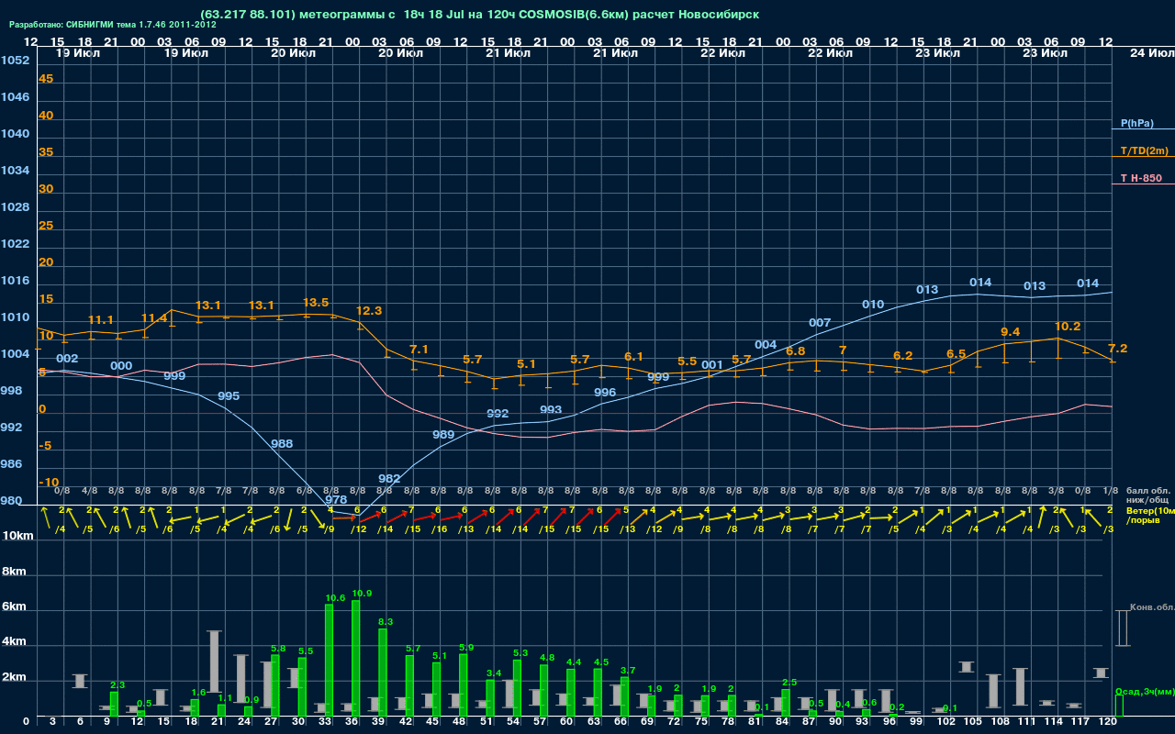
Task: Click forecast hour 102 on bottom axis
Action: pyautogui.click(x=946, y=723)
